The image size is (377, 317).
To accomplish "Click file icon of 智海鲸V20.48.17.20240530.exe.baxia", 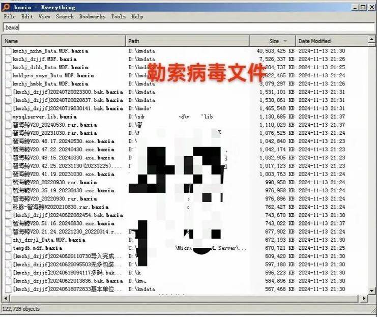I will tap(9, 141).
